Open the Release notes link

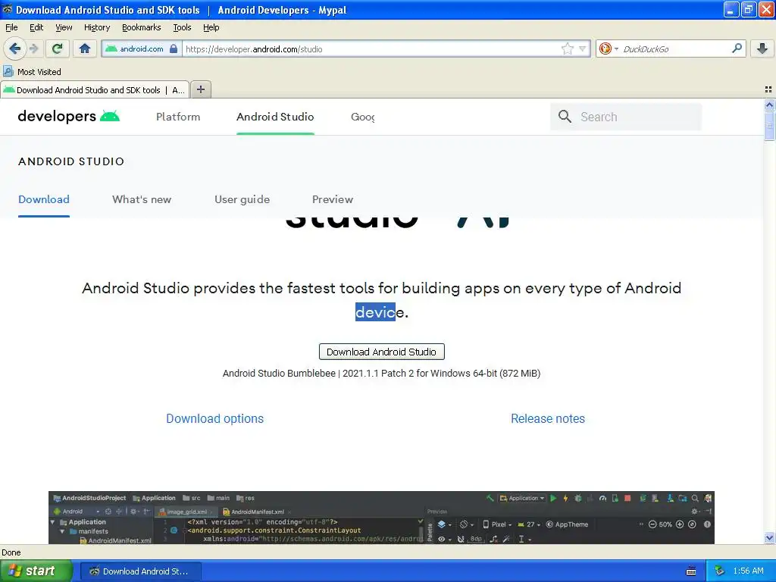[548, 418]
